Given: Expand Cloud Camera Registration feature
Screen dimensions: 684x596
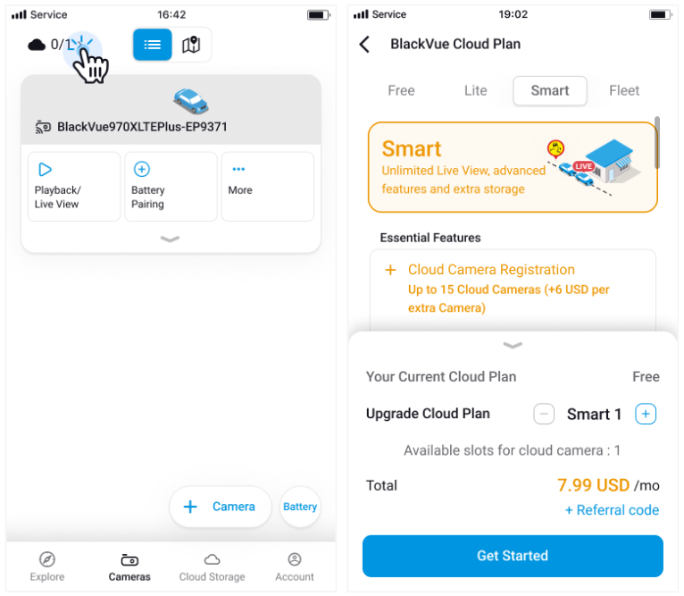Looking at the screenshot, I should [390, 270].
